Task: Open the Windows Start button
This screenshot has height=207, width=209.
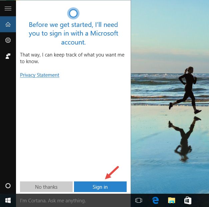Action: tap(8, 200)
